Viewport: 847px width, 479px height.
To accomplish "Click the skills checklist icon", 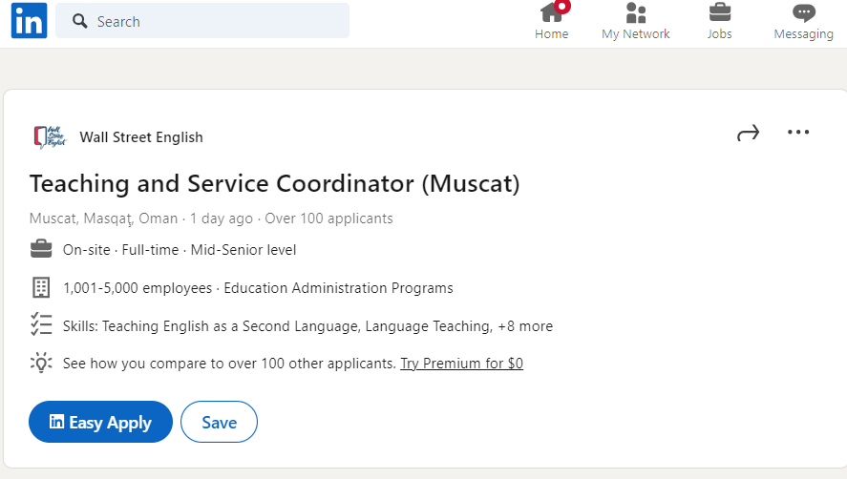I will coord(41,324).
